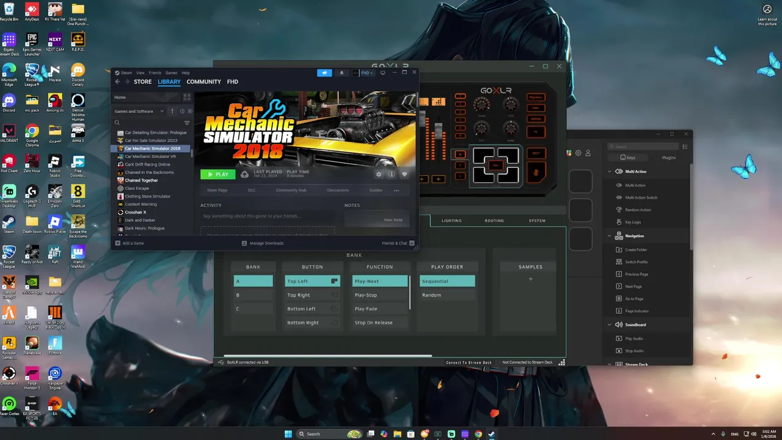
Task: Switch to ROUTING tab in GoXLR
Action: (x=494, y=221)
